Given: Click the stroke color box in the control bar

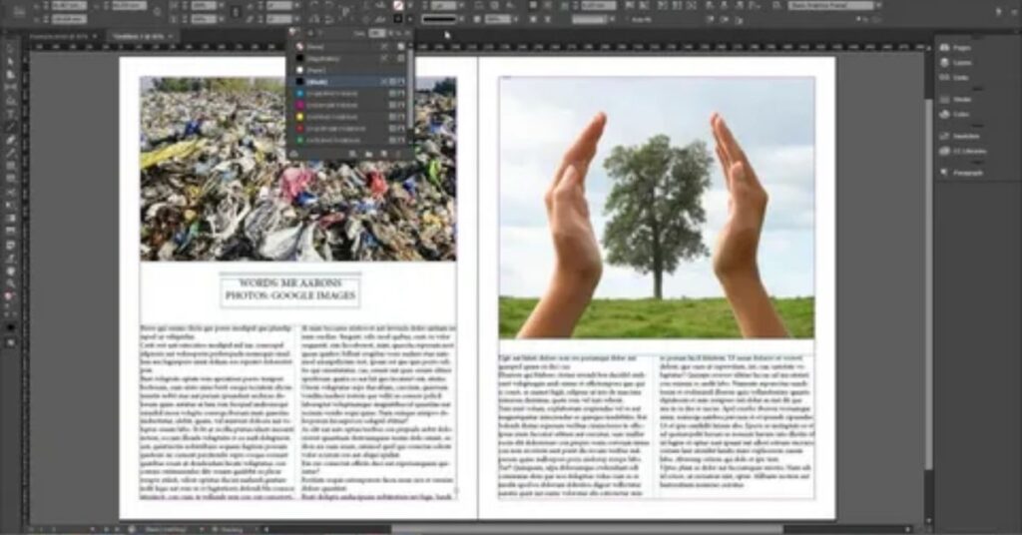Looking at the screenshot, I should click(397, 19).
